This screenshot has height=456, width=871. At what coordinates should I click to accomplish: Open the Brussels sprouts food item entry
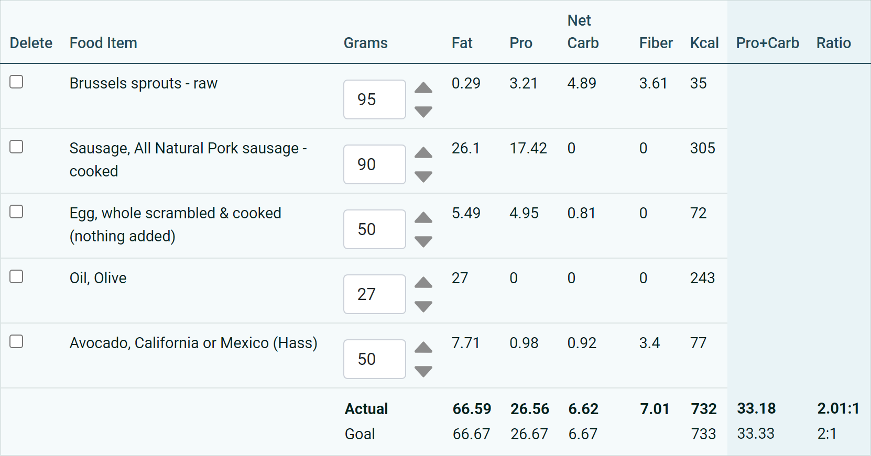point(144,83)
